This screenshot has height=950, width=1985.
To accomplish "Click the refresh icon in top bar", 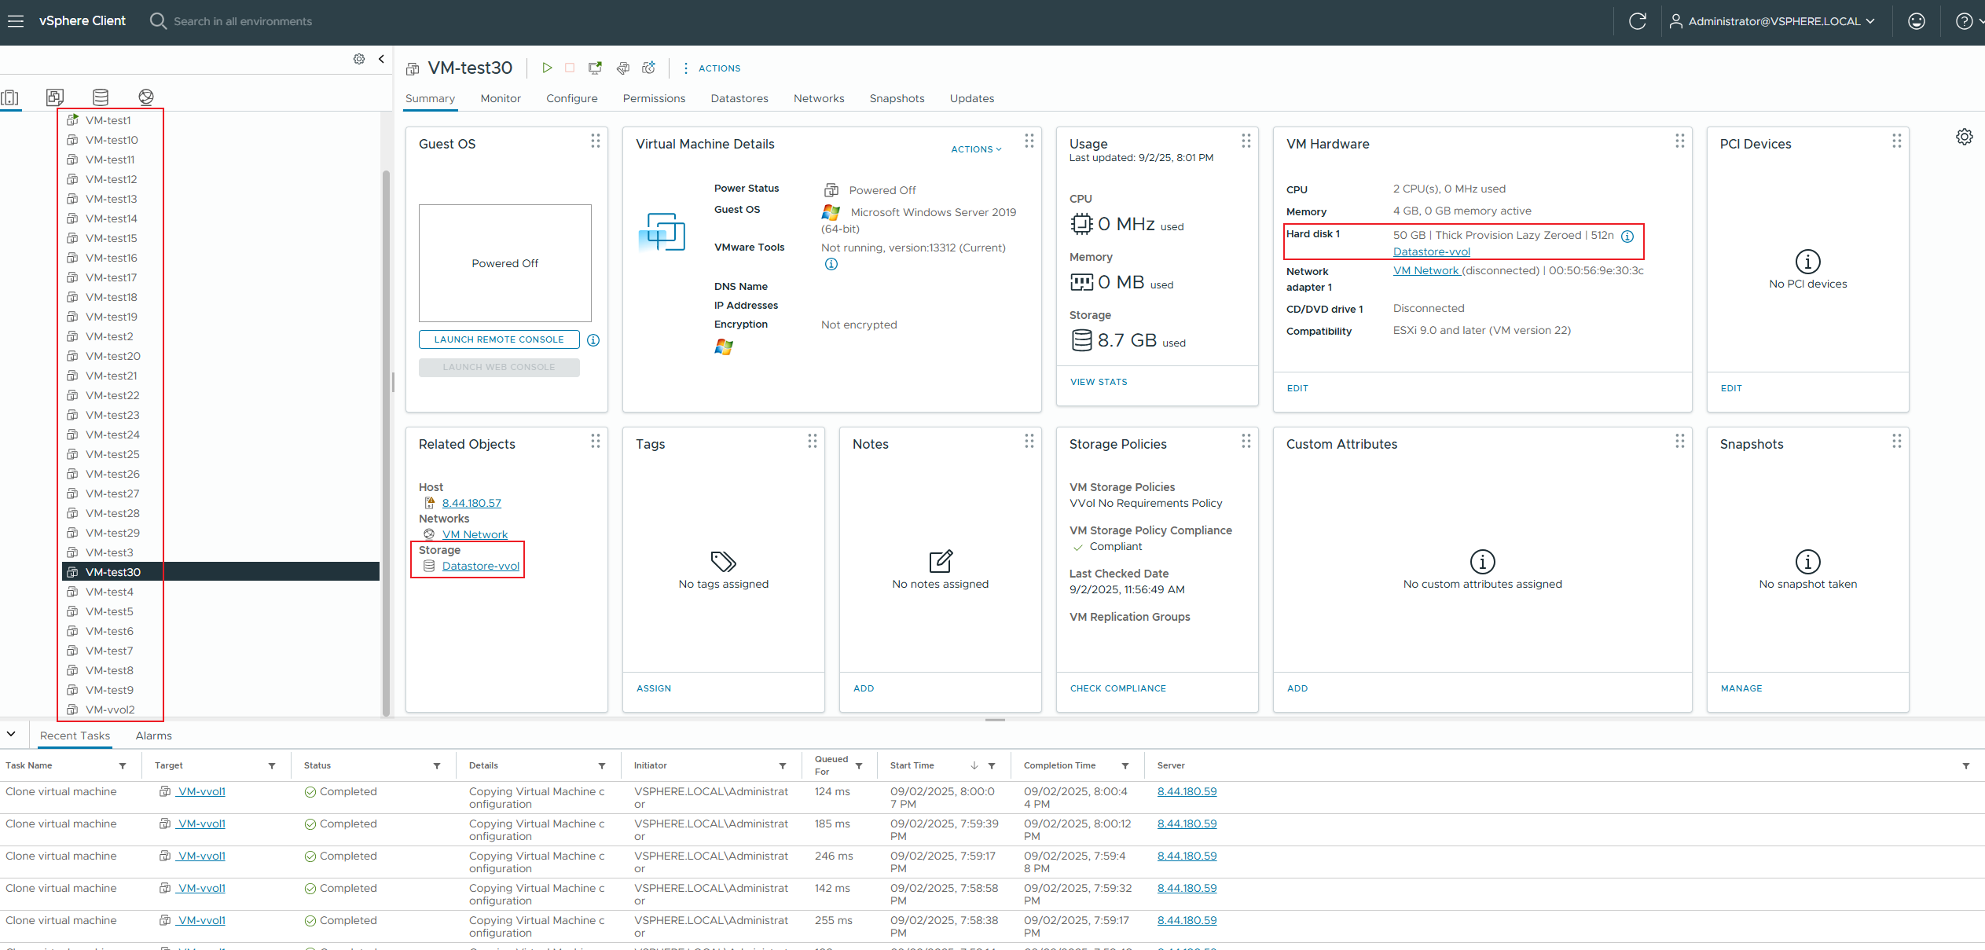I will pyautogui.click(x=1638, y=21).
